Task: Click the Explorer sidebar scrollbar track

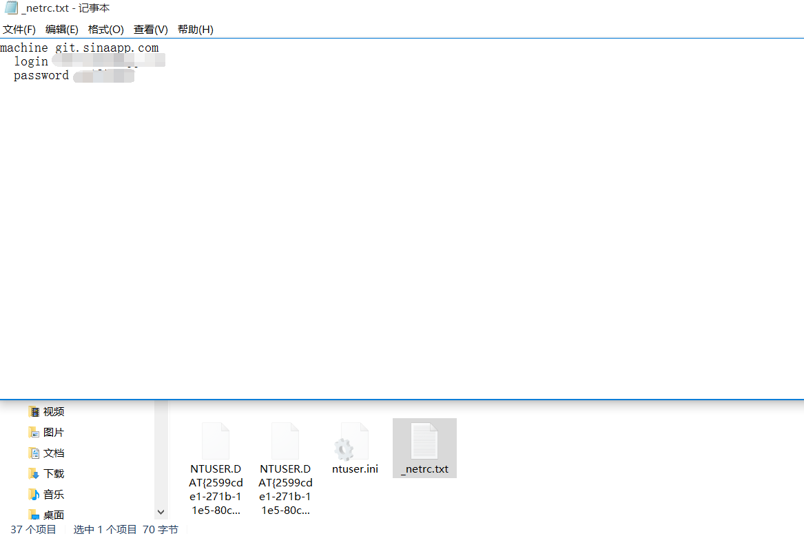Action: pyautogui.click(x=161, y=453)
